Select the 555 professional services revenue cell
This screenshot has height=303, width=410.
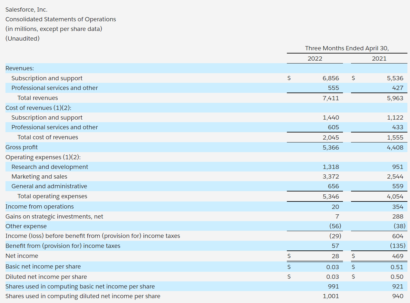[x=333, y=88]
